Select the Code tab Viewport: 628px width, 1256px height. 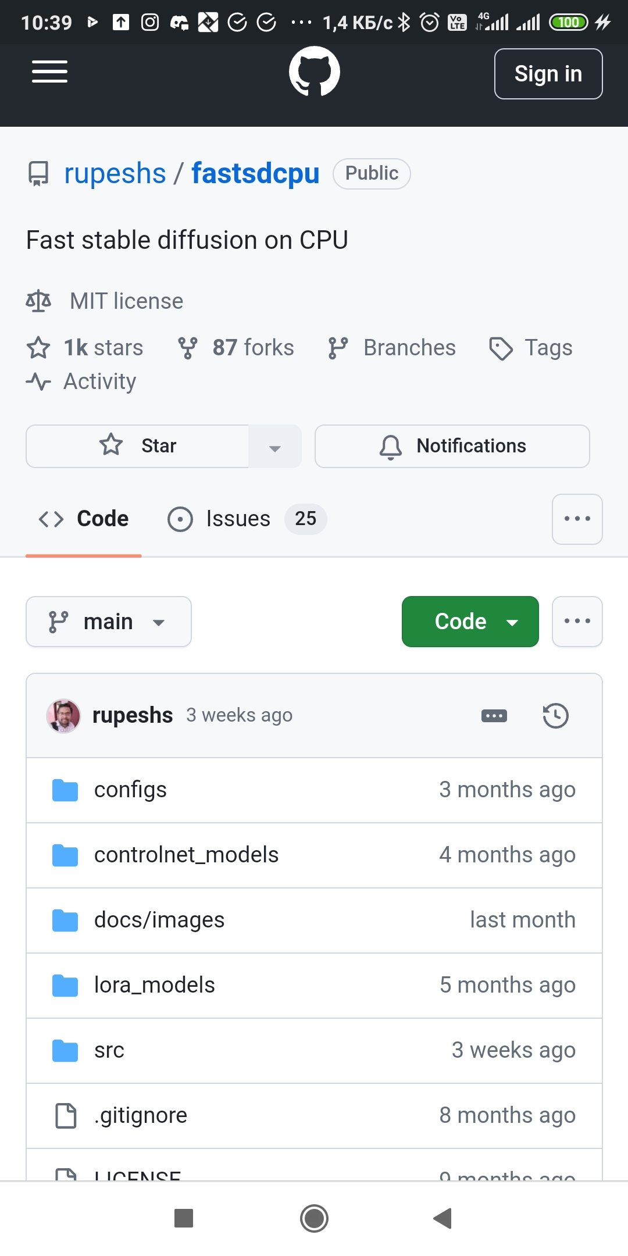84,519
